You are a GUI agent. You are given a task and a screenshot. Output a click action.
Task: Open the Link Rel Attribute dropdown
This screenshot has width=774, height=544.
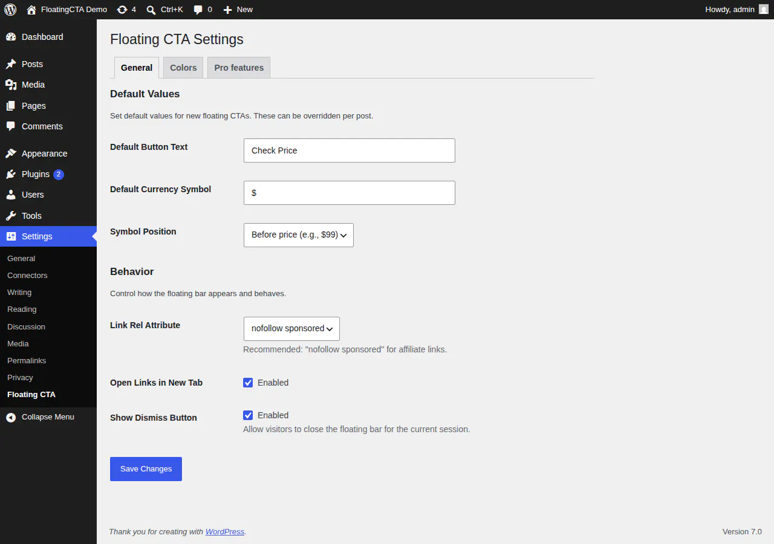coord(291,329)
